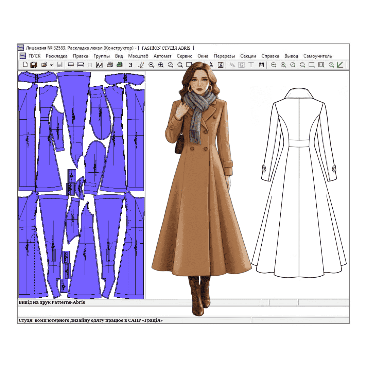The image size is (367, 367).
Task: Expand the Масштаб menu
Action: 138,56
